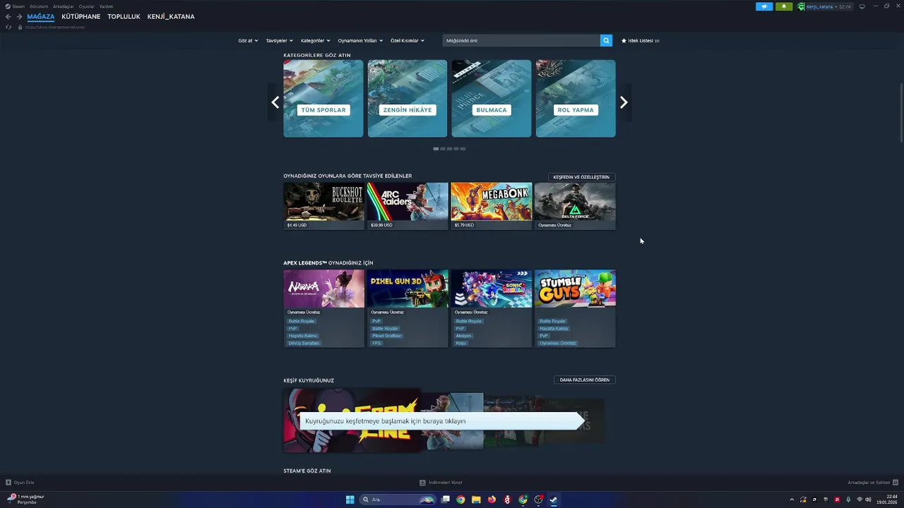Open the Stumble Guys game card

(575, 308)
